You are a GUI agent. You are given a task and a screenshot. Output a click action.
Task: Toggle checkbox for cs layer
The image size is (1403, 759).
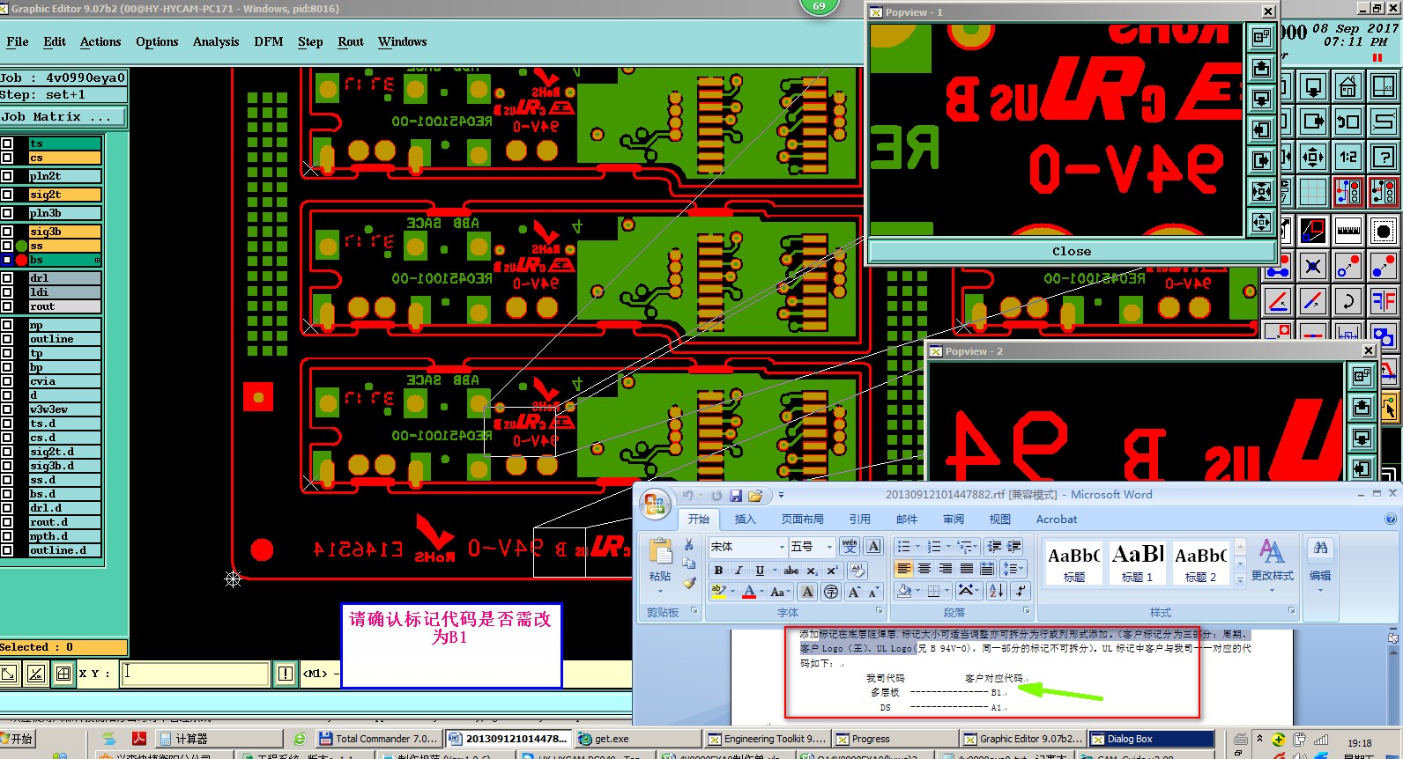(7, 158)
